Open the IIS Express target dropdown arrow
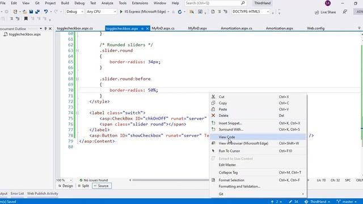 pos(168,12)
